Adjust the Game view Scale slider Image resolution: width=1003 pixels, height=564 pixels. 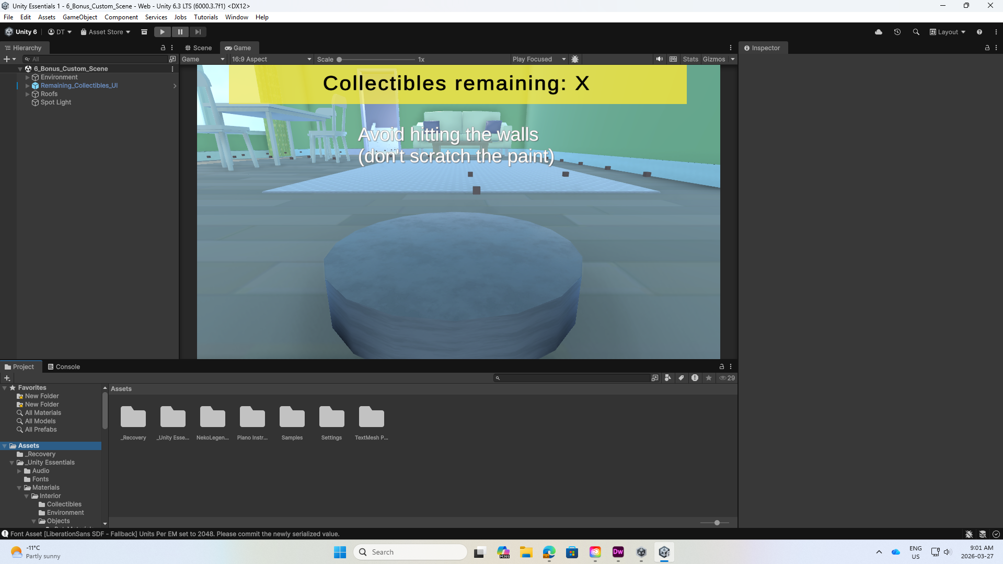tap(339, 60)
